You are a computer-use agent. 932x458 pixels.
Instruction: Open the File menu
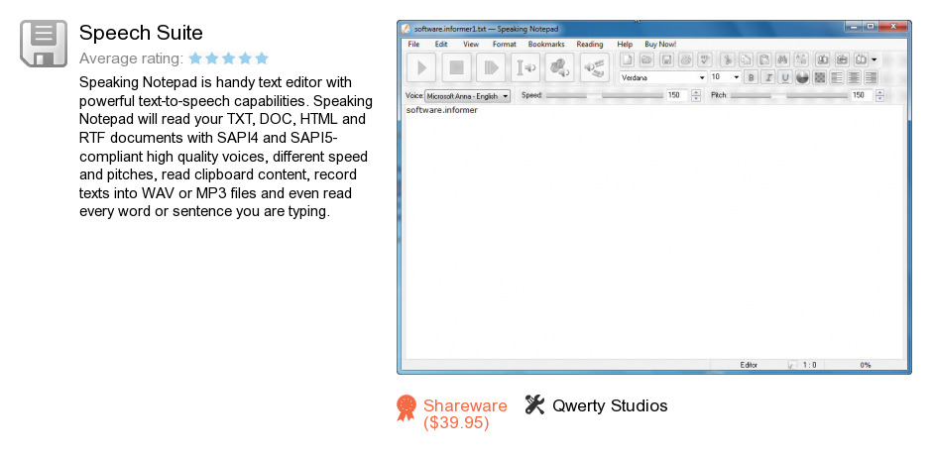click(413, 44)
